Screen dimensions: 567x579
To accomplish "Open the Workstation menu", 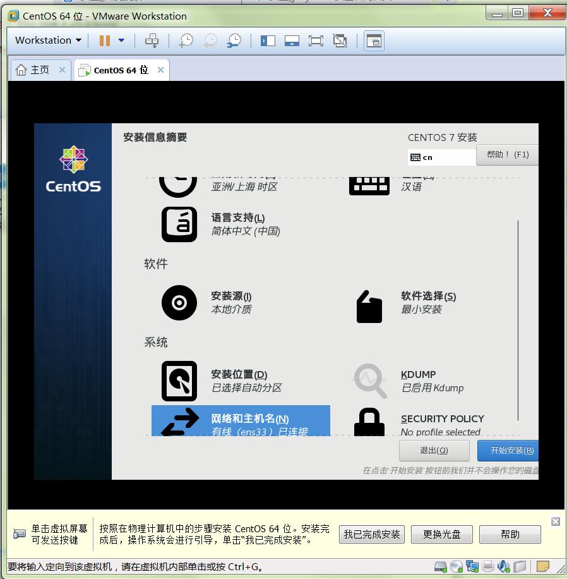I will tap(48, 40).
